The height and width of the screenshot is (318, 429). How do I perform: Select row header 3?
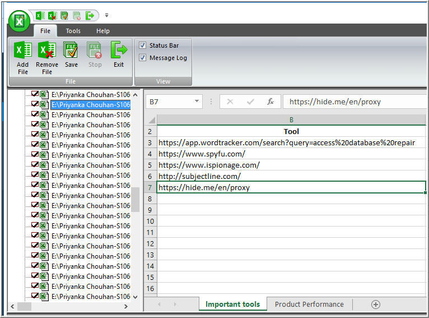coord(150,142)
